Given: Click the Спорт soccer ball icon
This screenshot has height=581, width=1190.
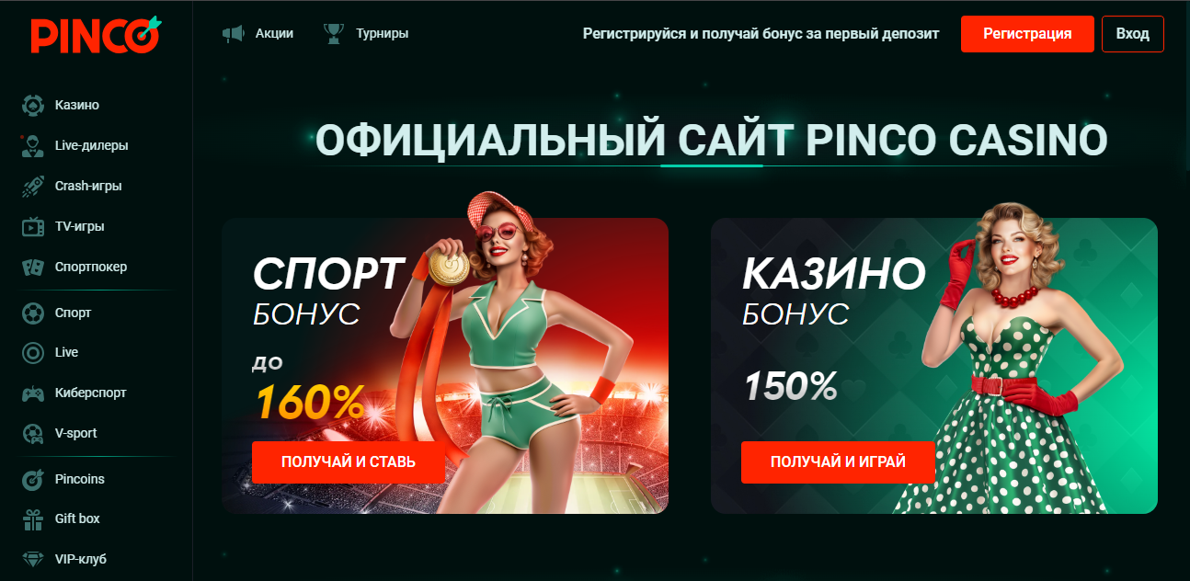Looking at the screenshot, I should click(33, 313).
